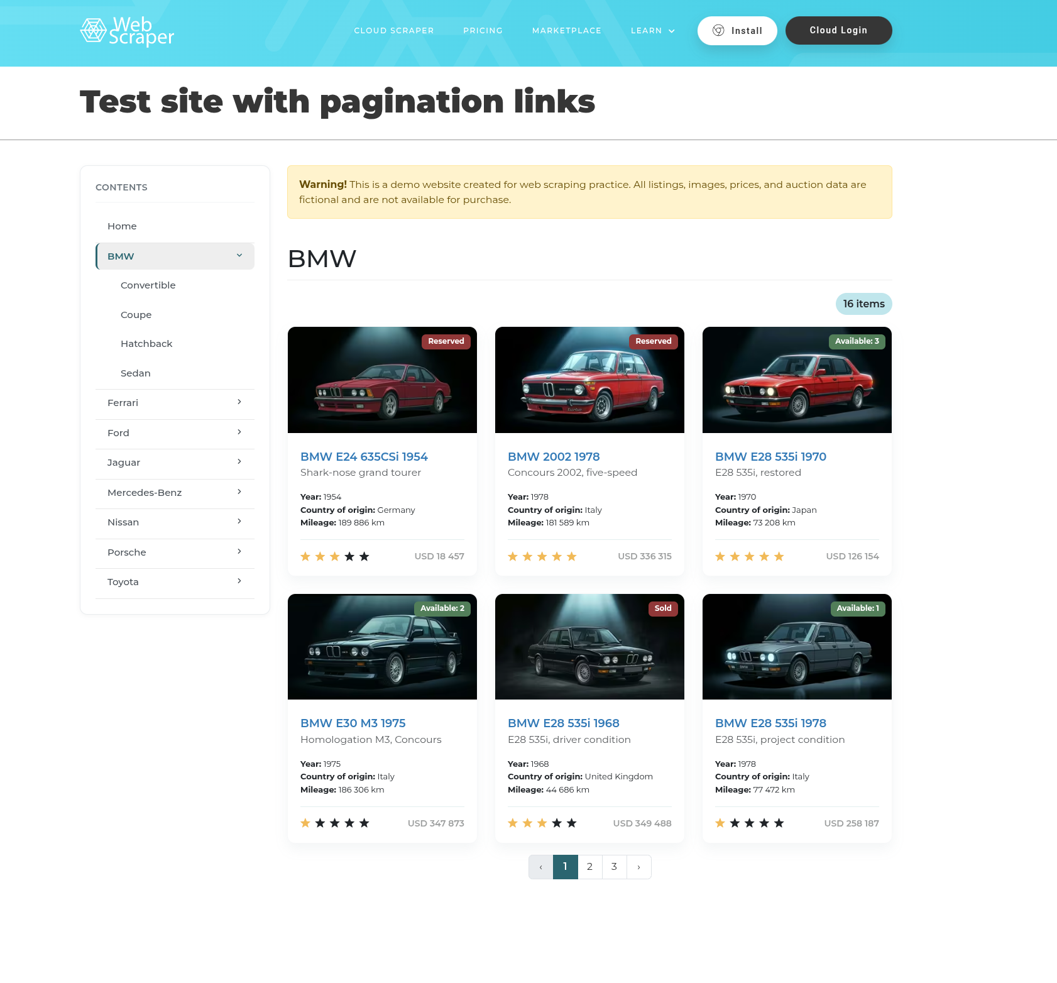Click the BMW 2002 1978 car image

tap(589, 380)
